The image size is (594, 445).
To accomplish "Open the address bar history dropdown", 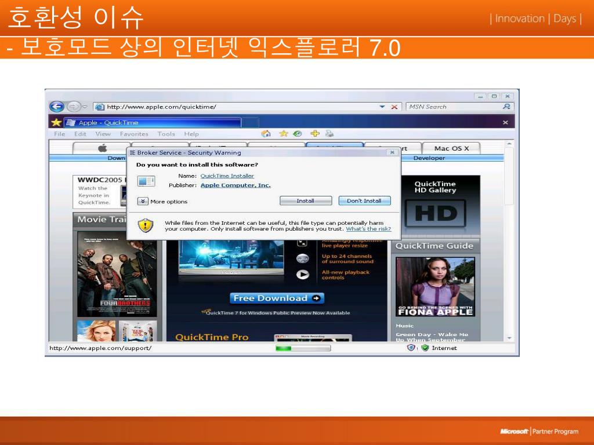I will click(x=382, y=107).
